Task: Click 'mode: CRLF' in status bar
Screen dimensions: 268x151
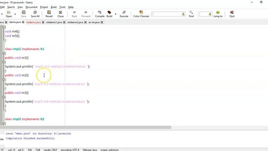Action: tap(50, 150)
